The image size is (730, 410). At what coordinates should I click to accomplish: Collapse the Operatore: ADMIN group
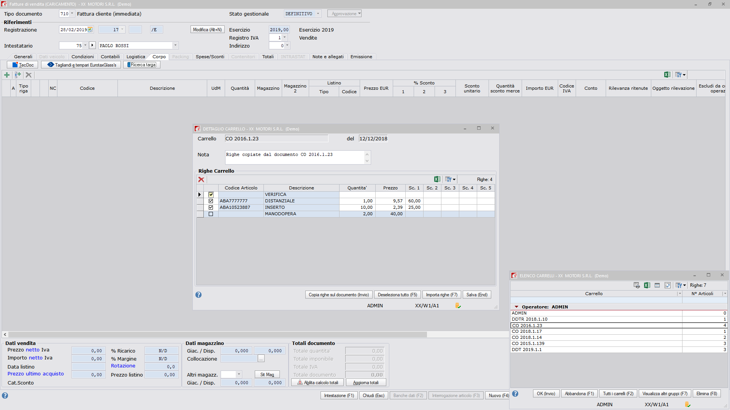pos(516,307)
